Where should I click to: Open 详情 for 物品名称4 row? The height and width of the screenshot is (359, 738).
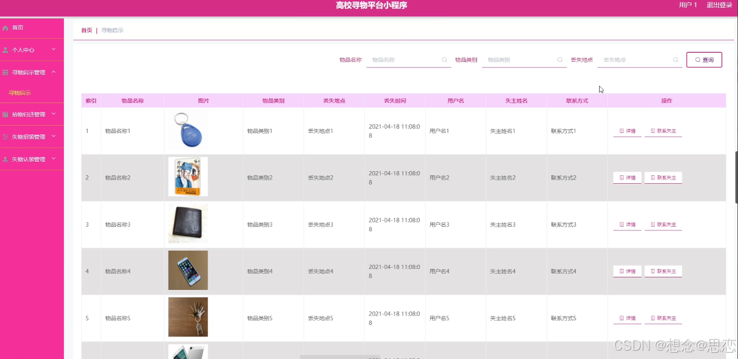[627, 272]
